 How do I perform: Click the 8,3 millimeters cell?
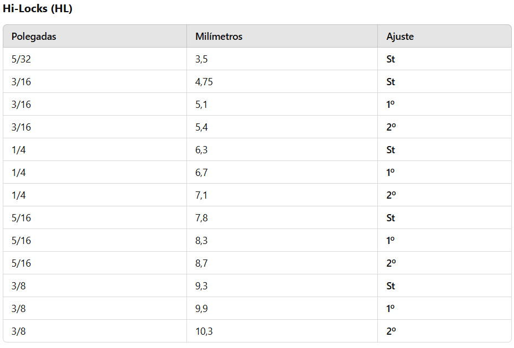click(x=201, y=241)
